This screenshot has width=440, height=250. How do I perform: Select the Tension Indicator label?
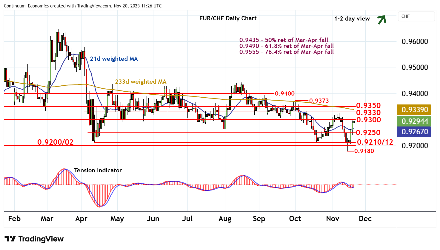[98, 171]
